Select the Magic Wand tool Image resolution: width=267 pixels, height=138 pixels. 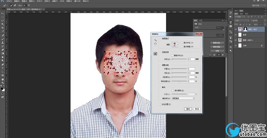pyautogui.click(x=3, y=24)
